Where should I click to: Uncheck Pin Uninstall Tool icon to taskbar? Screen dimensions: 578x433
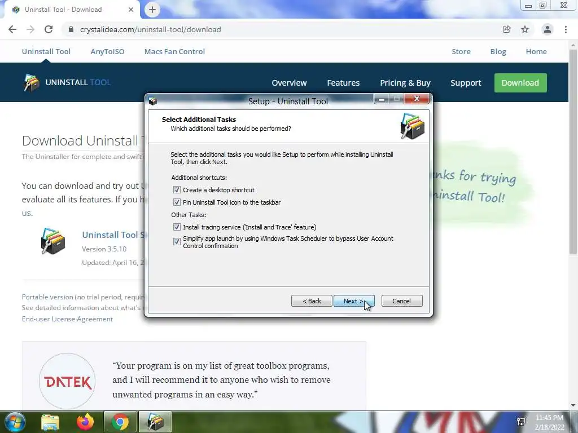click(177, 202)
